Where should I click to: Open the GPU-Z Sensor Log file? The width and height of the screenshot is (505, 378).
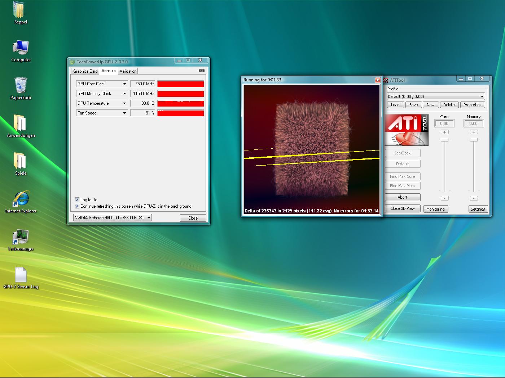point(21,275)
